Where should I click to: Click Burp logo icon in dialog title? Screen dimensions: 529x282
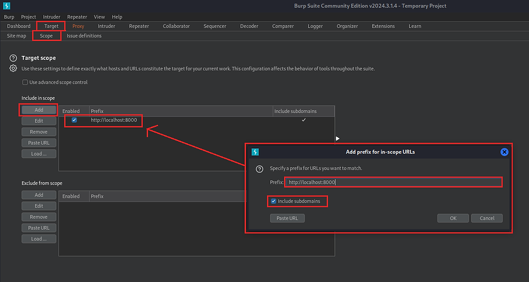click(255, 152)
